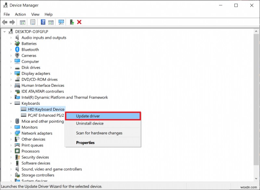Image resolution: width=260 pixels, height=190 pixels.
Task: Click the Cameras webcam icon
Action: click(x=17, y=55)
